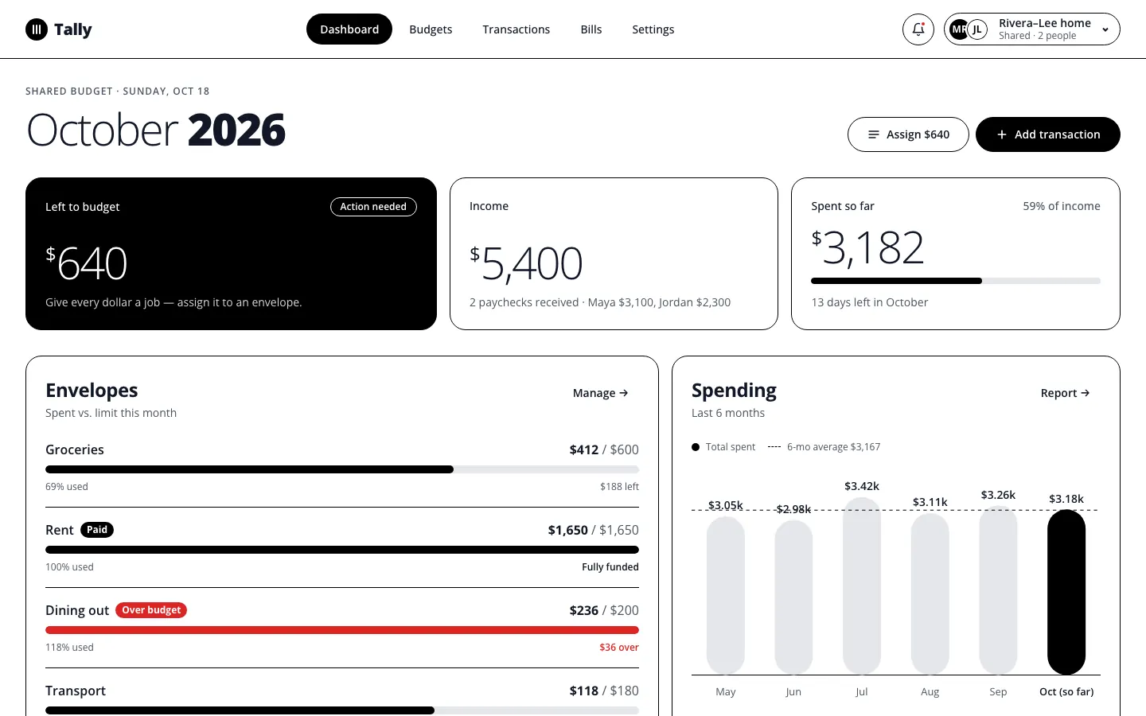The image size is (1146, 716).
Task: Click the Action needed badge
Action: (x=373, y=207)
